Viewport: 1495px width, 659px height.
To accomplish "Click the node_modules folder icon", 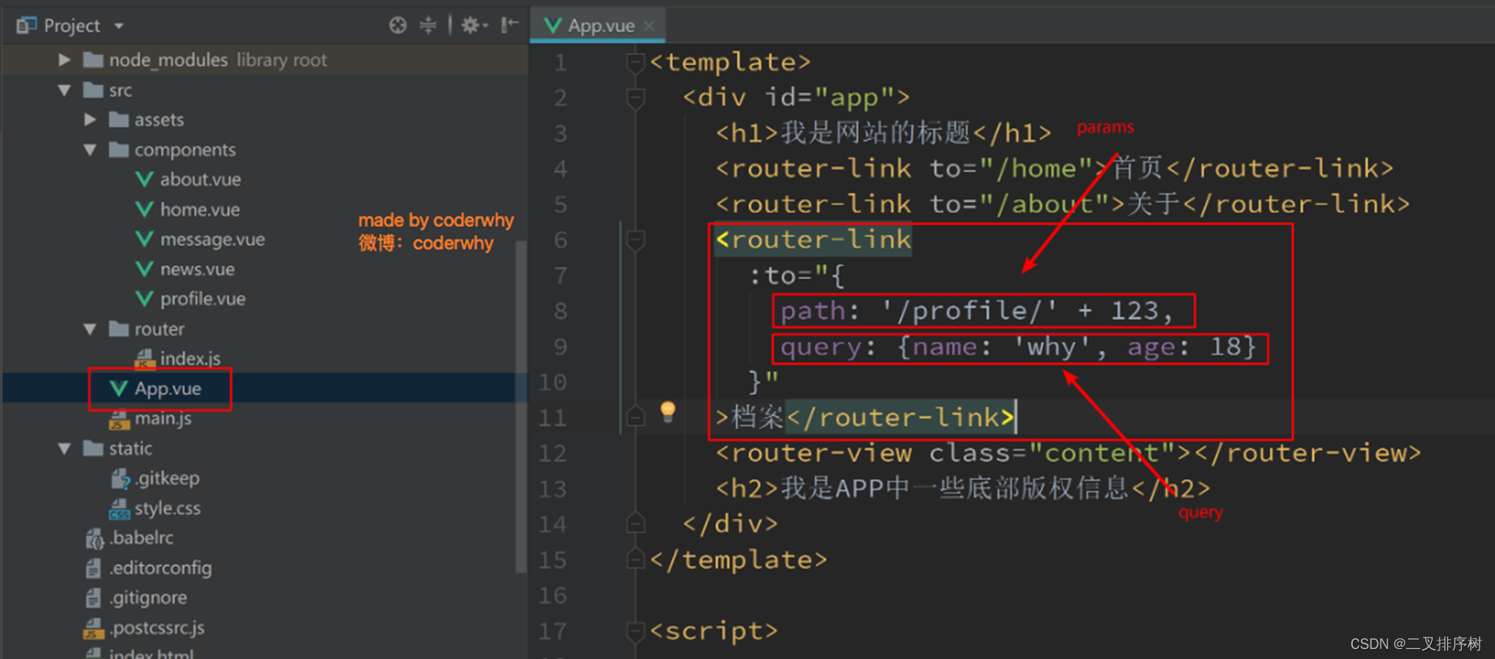I will [x=93, y=59].
